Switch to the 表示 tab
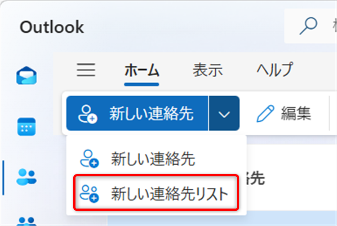 click(208, 70)
